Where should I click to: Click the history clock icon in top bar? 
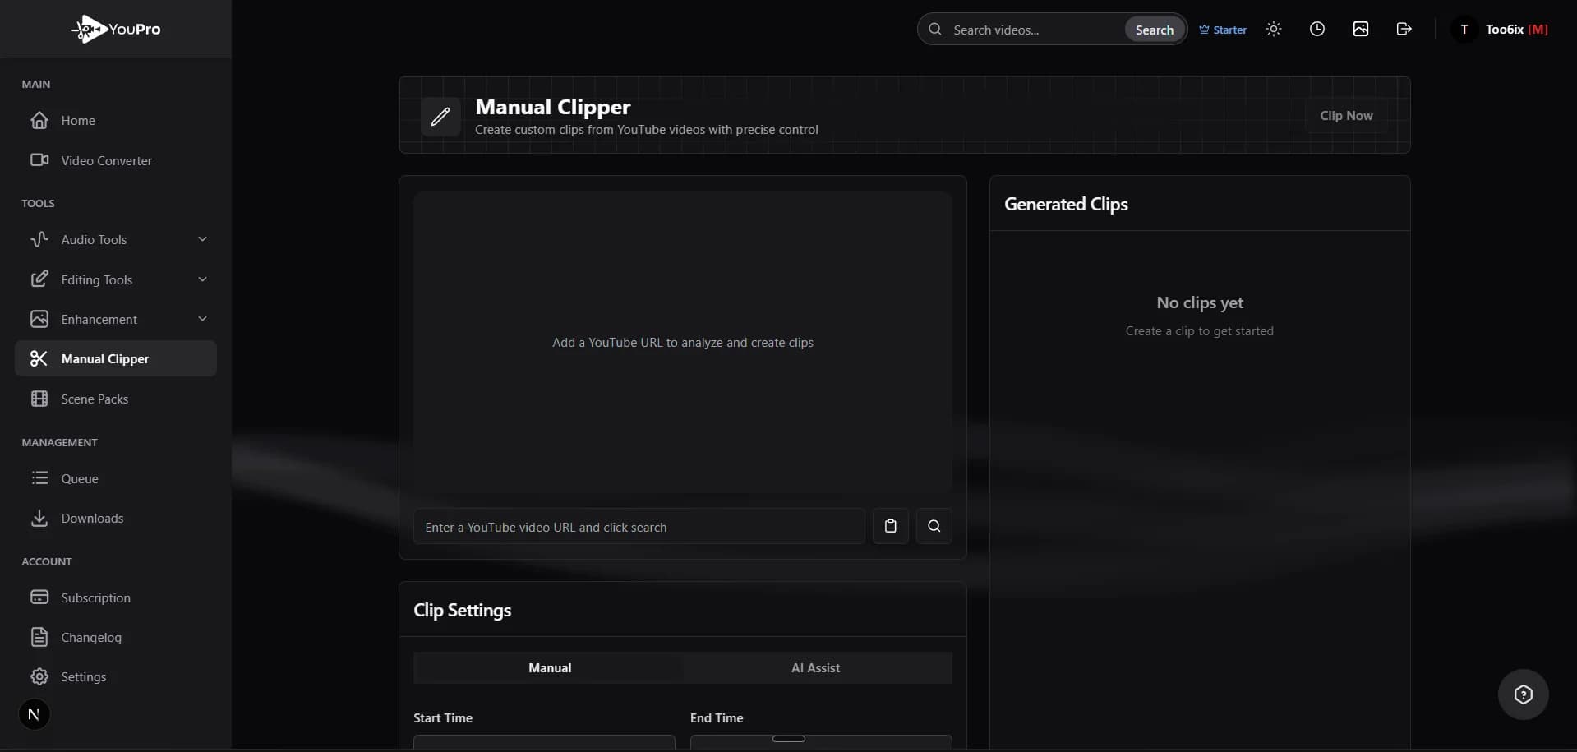(1317, 29)
